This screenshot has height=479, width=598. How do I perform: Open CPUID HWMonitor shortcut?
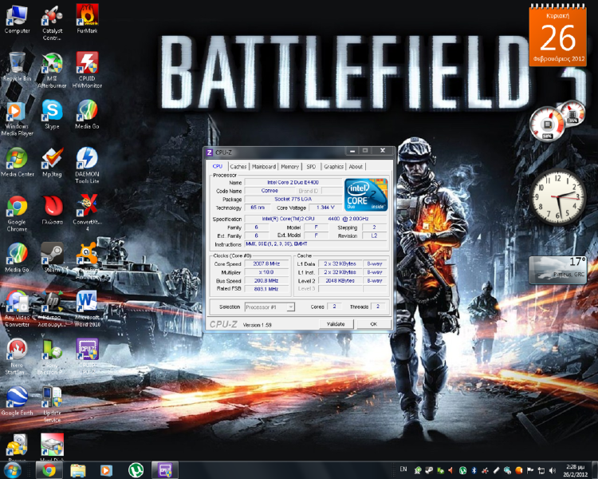[87, 71]
